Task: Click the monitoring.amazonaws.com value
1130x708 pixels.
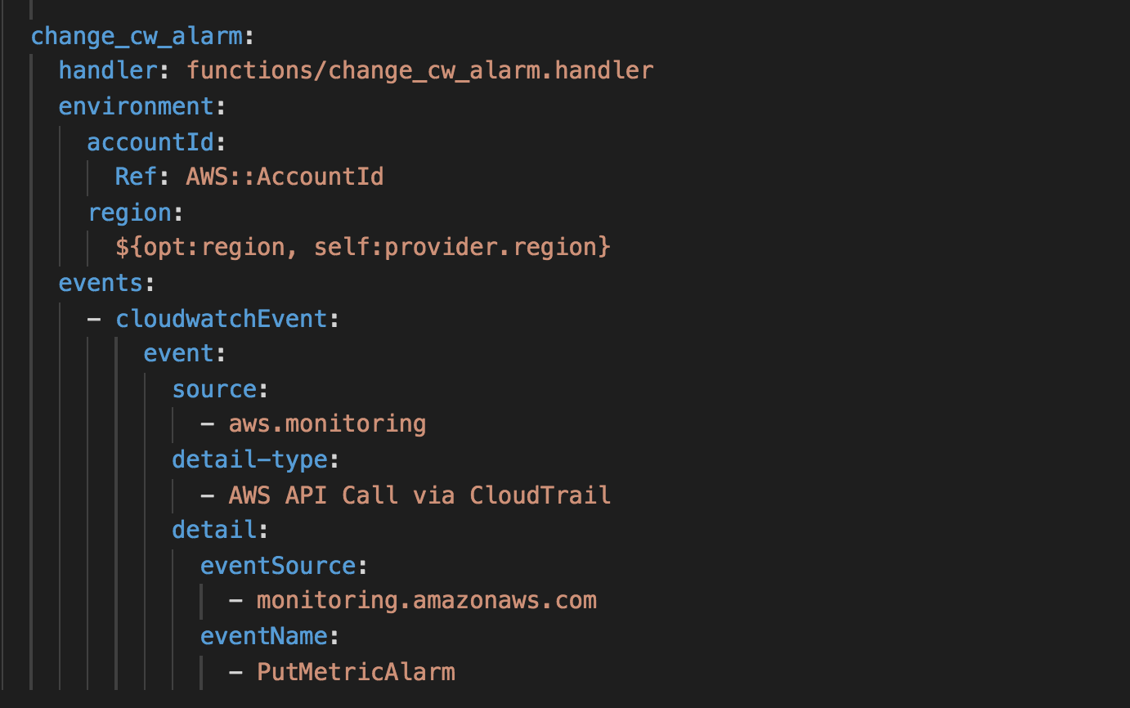Action: point(426,601)
